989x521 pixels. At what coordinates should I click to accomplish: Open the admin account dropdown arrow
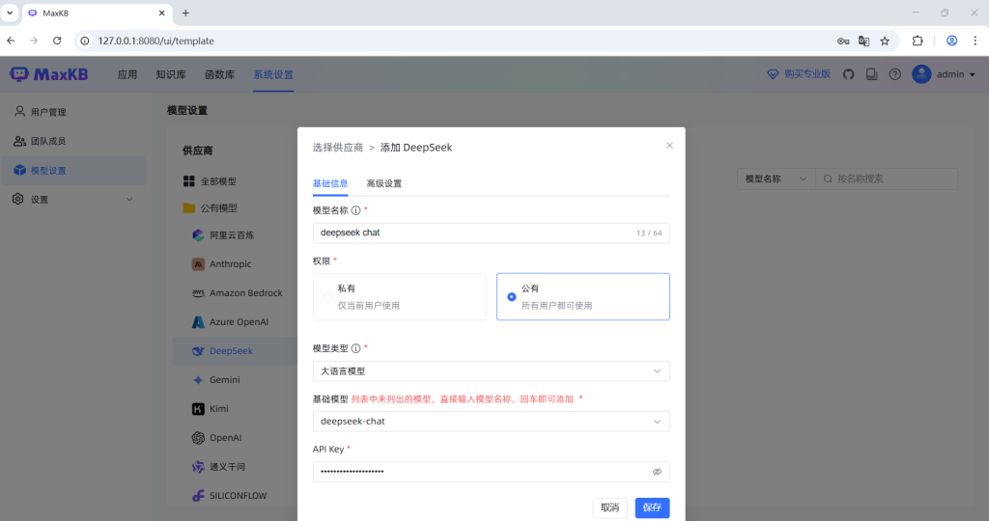pos(972,74)
